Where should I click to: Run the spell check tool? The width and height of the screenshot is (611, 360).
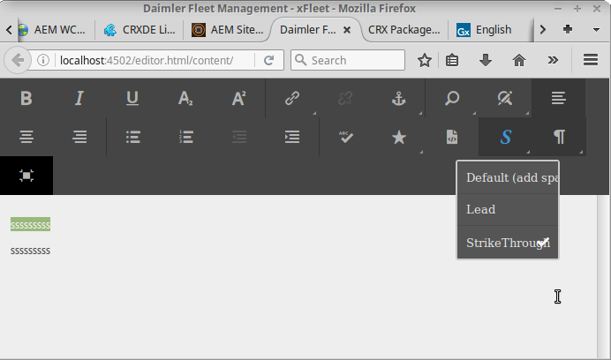346,137
